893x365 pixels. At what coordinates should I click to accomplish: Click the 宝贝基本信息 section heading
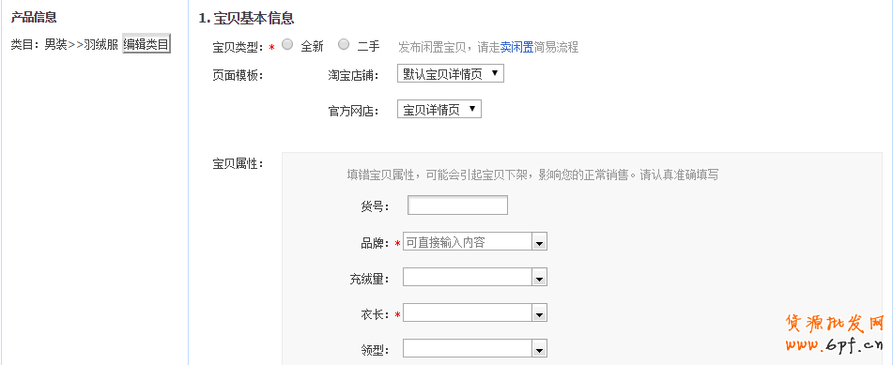pos(246,18)
